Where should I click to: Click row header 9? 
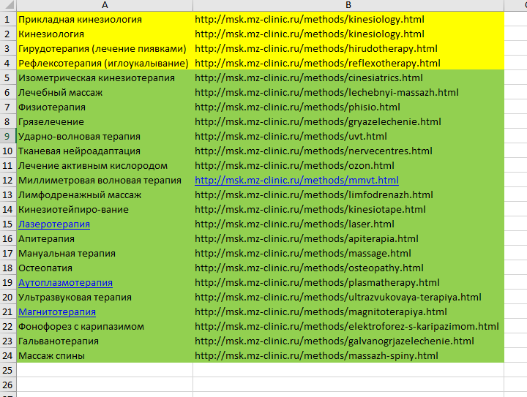point(7,137)
